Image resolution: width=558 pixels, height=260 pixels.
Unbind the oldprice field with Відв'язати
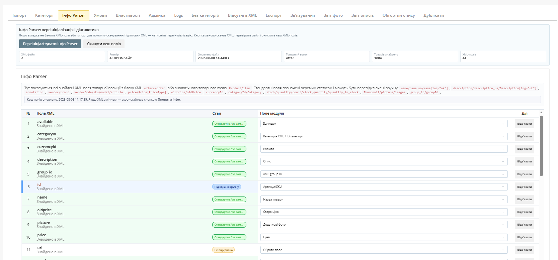[525, 212]
